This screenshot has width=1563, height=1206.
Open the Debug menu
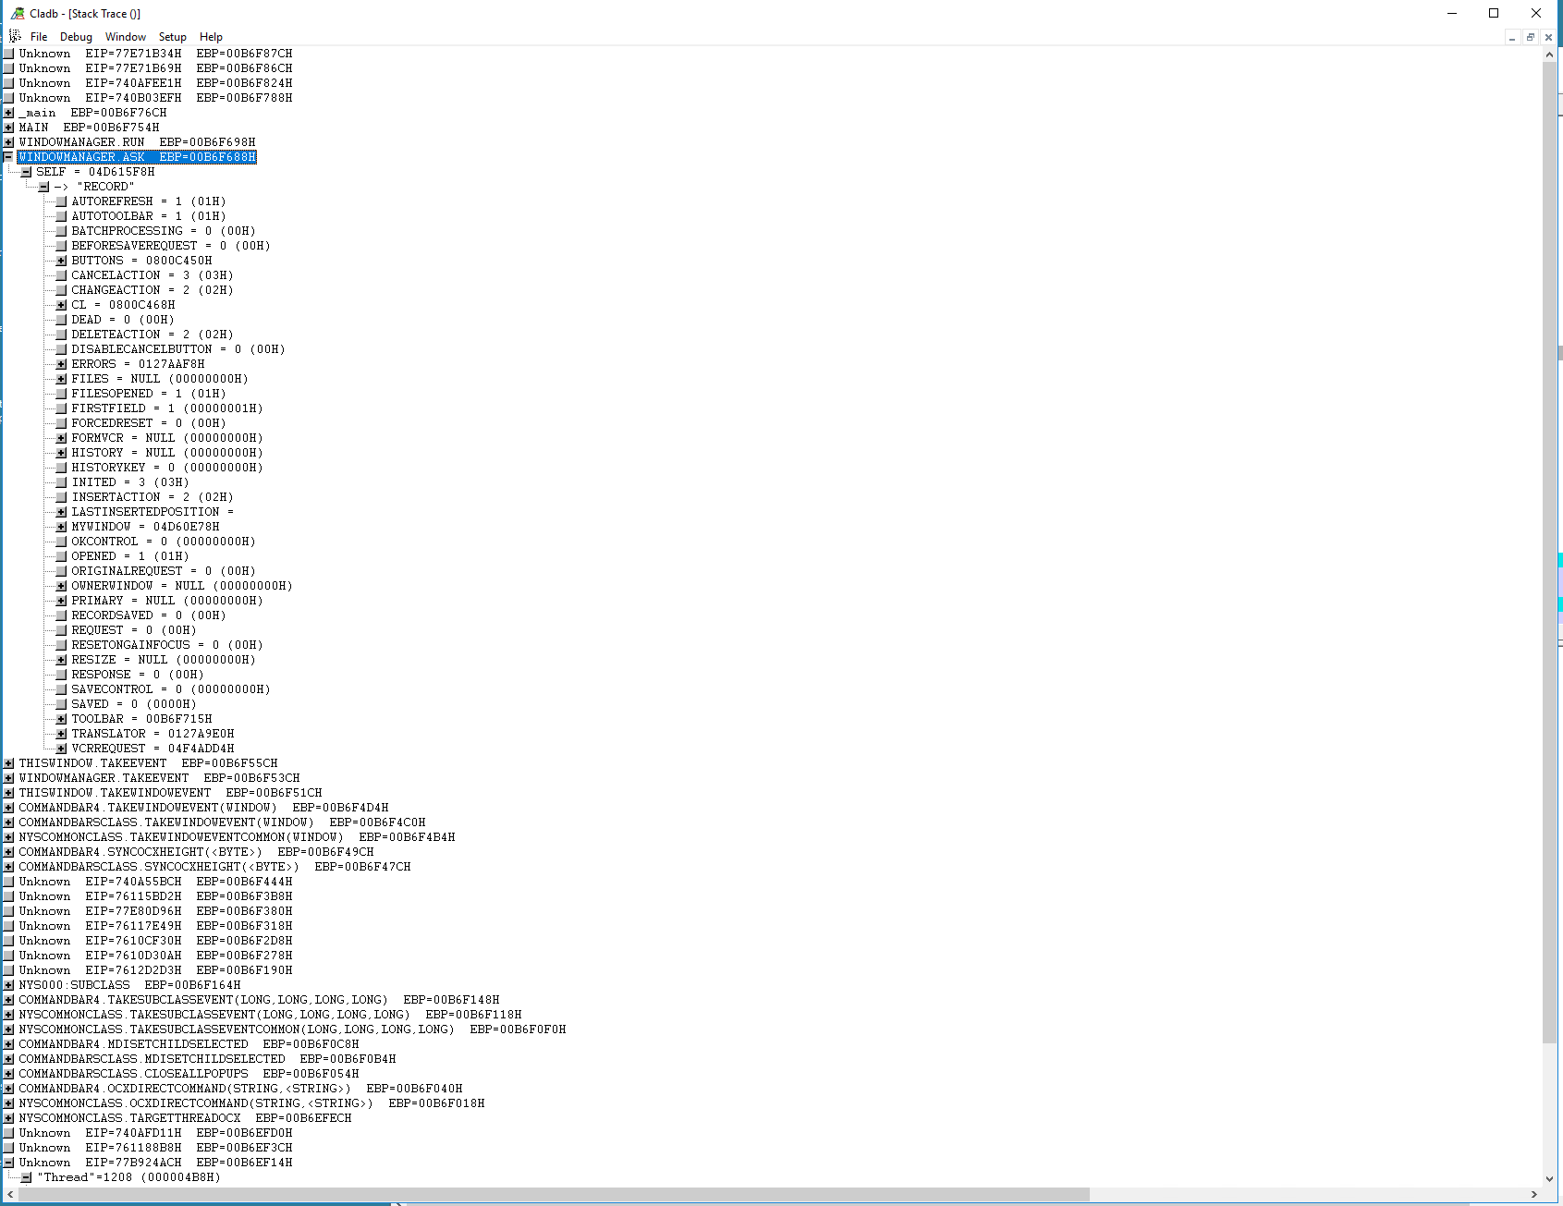[76, 37]
